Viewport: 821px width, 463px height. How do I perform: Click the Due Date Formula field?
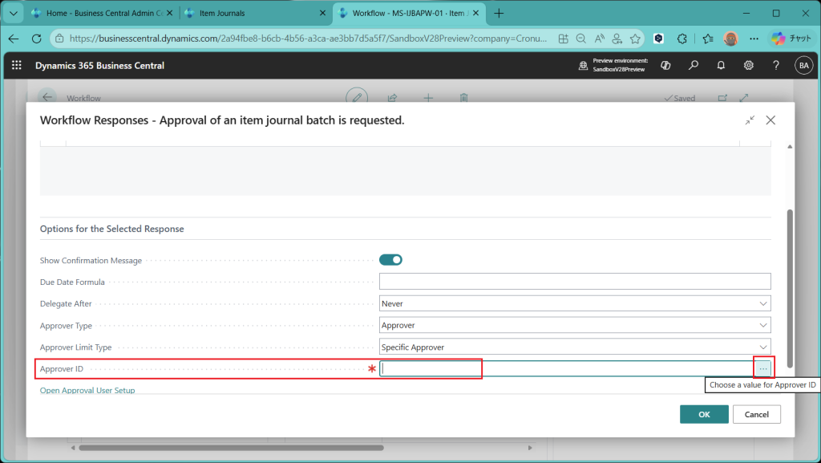pos(574,282)
